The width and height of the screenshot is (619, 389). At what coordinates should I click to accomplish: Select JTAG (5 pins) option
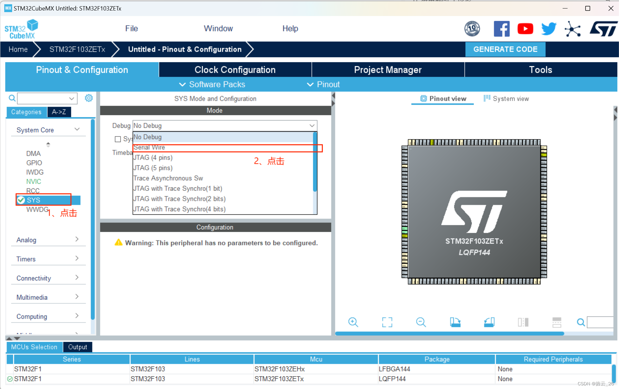click(223, 168)
